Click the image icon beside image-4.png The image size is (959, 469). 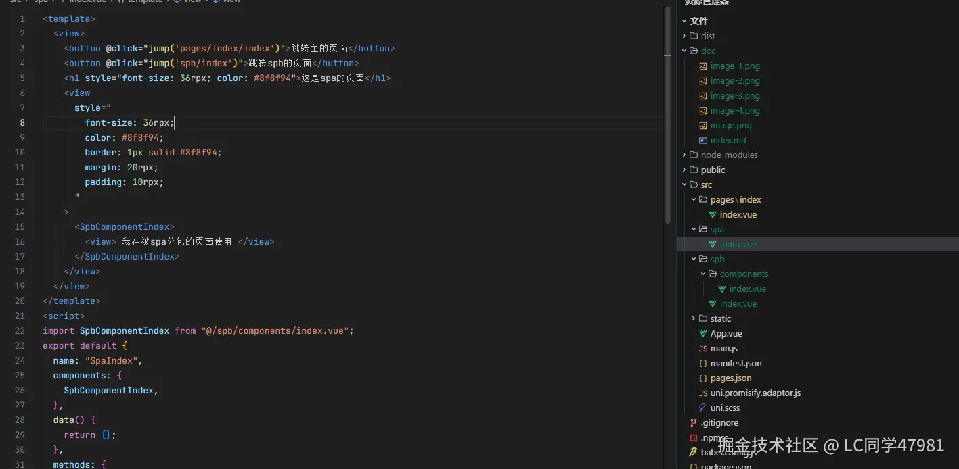[703, 111]
